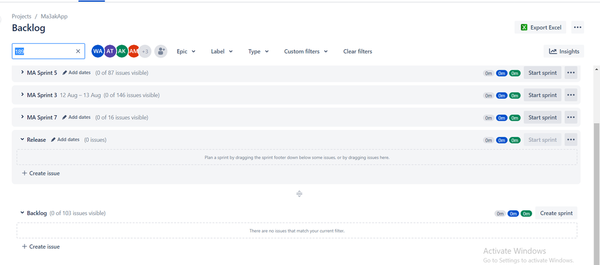600x265 pixels.
Task: Add dates to MA Sprint 5
Action: (x=76, y=72)
